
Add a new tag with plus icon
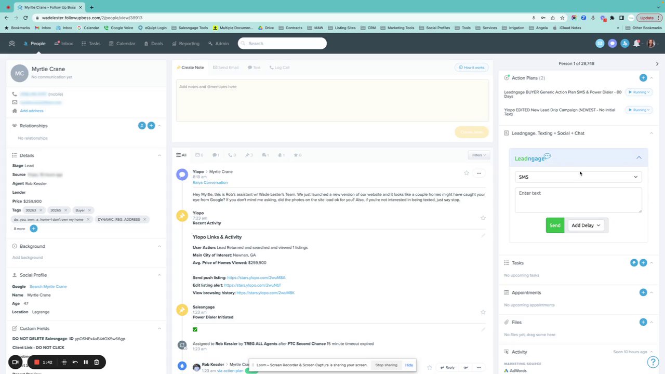pyautogui.click(x=33, y=229)
